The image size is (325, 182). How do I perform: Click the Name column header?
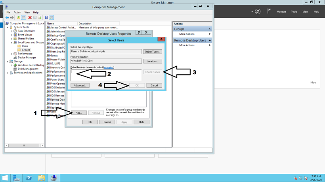click(61, 24)
